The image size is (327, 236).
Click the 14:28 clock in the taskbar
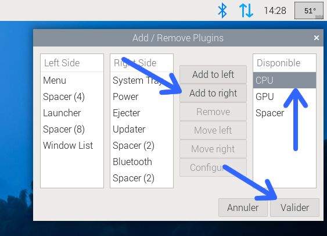(x=275, y=10)
